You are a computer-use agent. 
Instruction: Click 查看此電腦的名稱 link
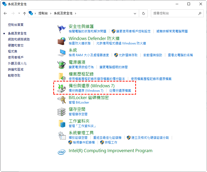[x=180, y=55]
